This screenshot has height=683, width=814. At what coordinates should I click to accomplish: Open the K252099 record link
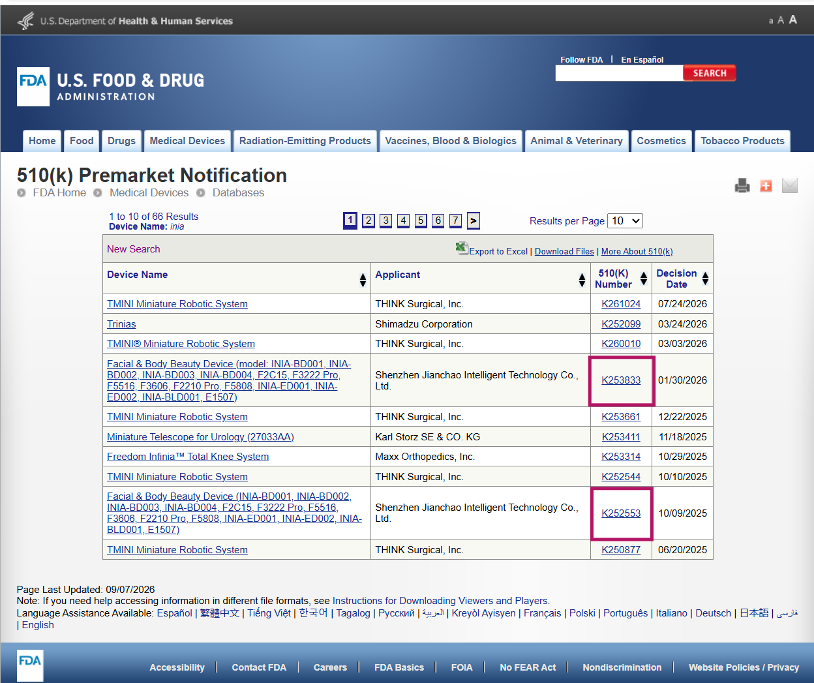pos(621,324)
